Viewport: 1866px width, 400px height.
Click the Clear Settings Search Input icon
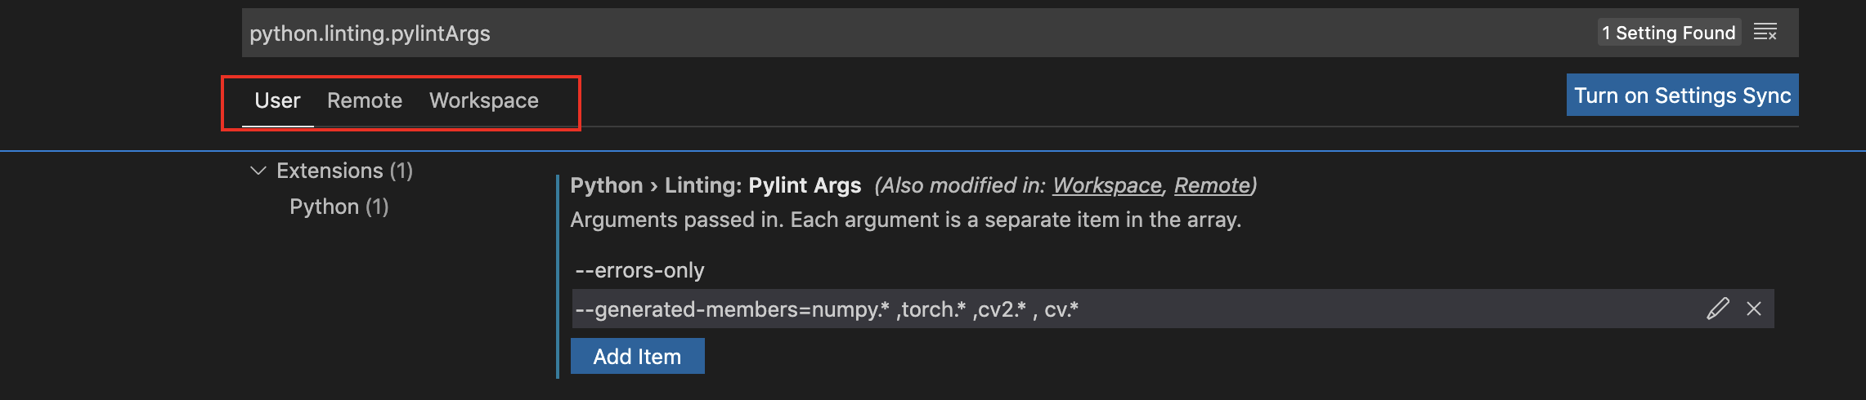[x=1765, y=33]
